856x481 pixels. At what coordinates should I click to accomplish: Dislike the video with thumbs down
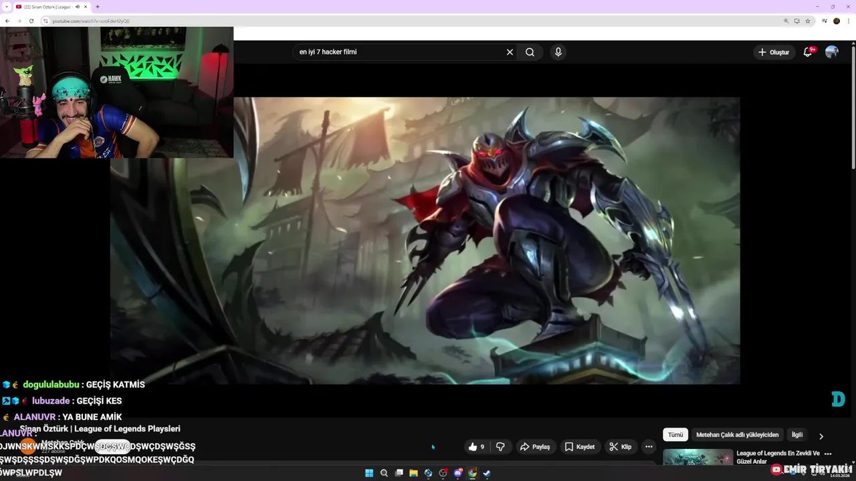point(500,447)
